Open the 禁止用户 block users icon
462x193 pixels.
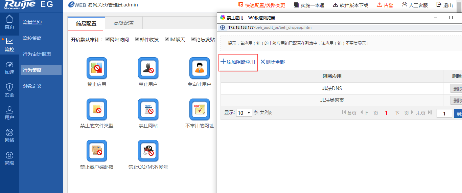pyautogui.click(x=148, y=68)
